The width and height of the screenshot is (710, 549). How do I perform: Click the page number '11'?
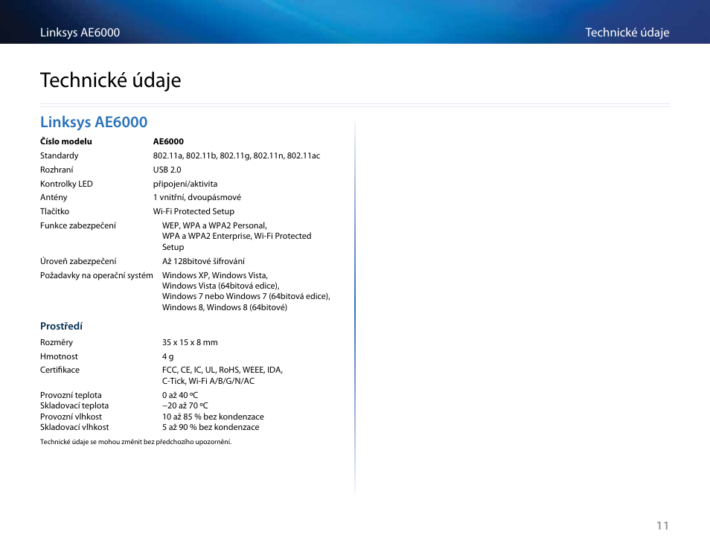pos(663,525)
